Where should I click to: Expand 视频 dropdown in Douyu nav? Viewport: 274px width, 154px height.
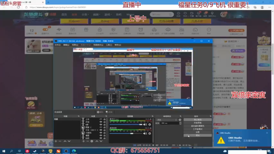click(97, 14)
